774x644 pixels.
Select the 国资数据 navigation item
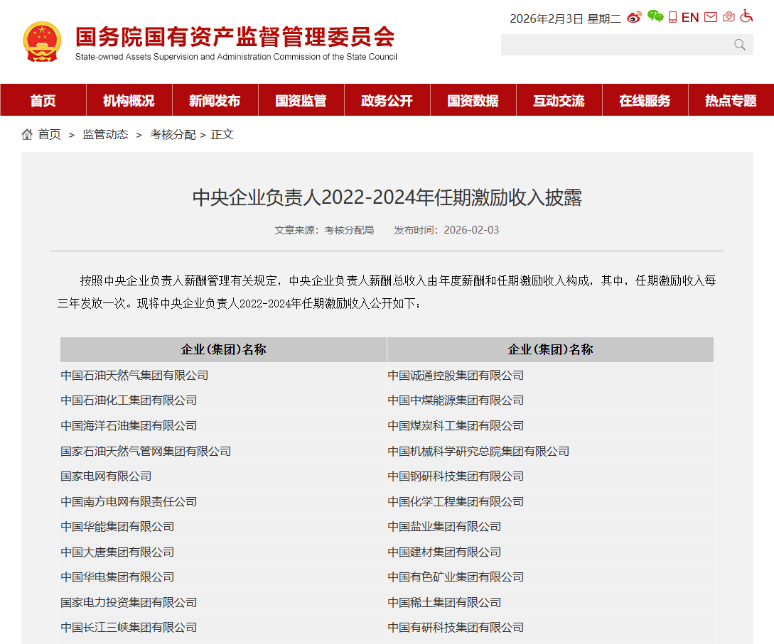pos(473,101)
